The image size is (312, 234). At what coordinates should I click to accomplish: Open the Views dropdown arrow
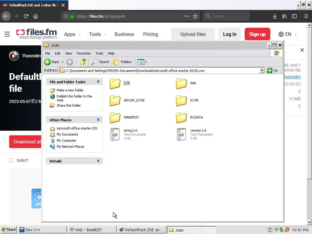click(146, 62)
